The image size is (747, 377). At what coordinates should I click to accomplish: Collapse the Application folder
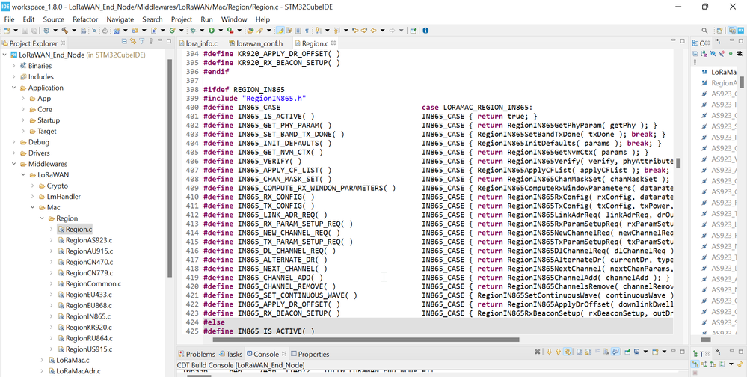coord(13,88)
